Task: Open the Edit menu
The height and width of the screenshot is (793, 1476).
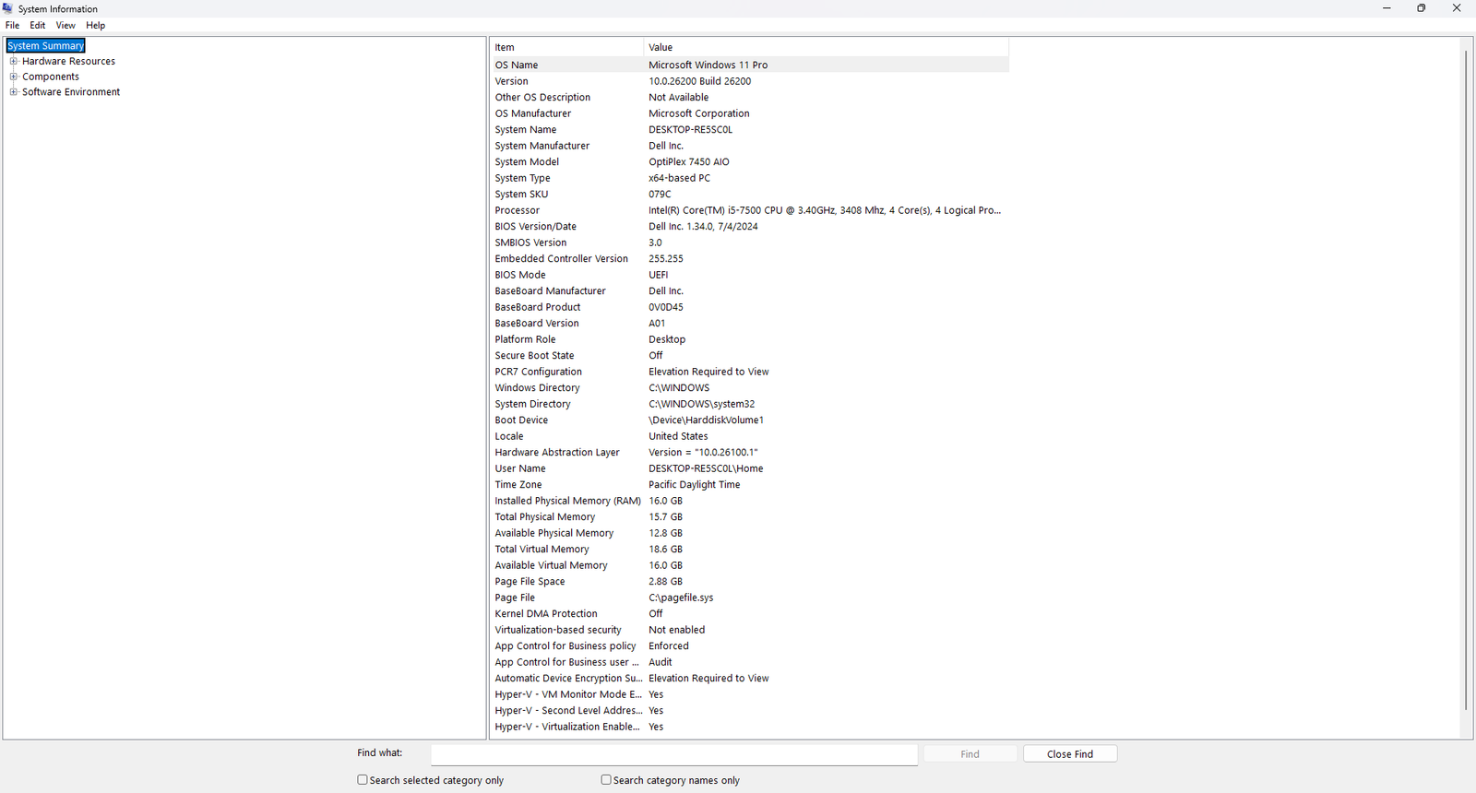Action: 38,26
